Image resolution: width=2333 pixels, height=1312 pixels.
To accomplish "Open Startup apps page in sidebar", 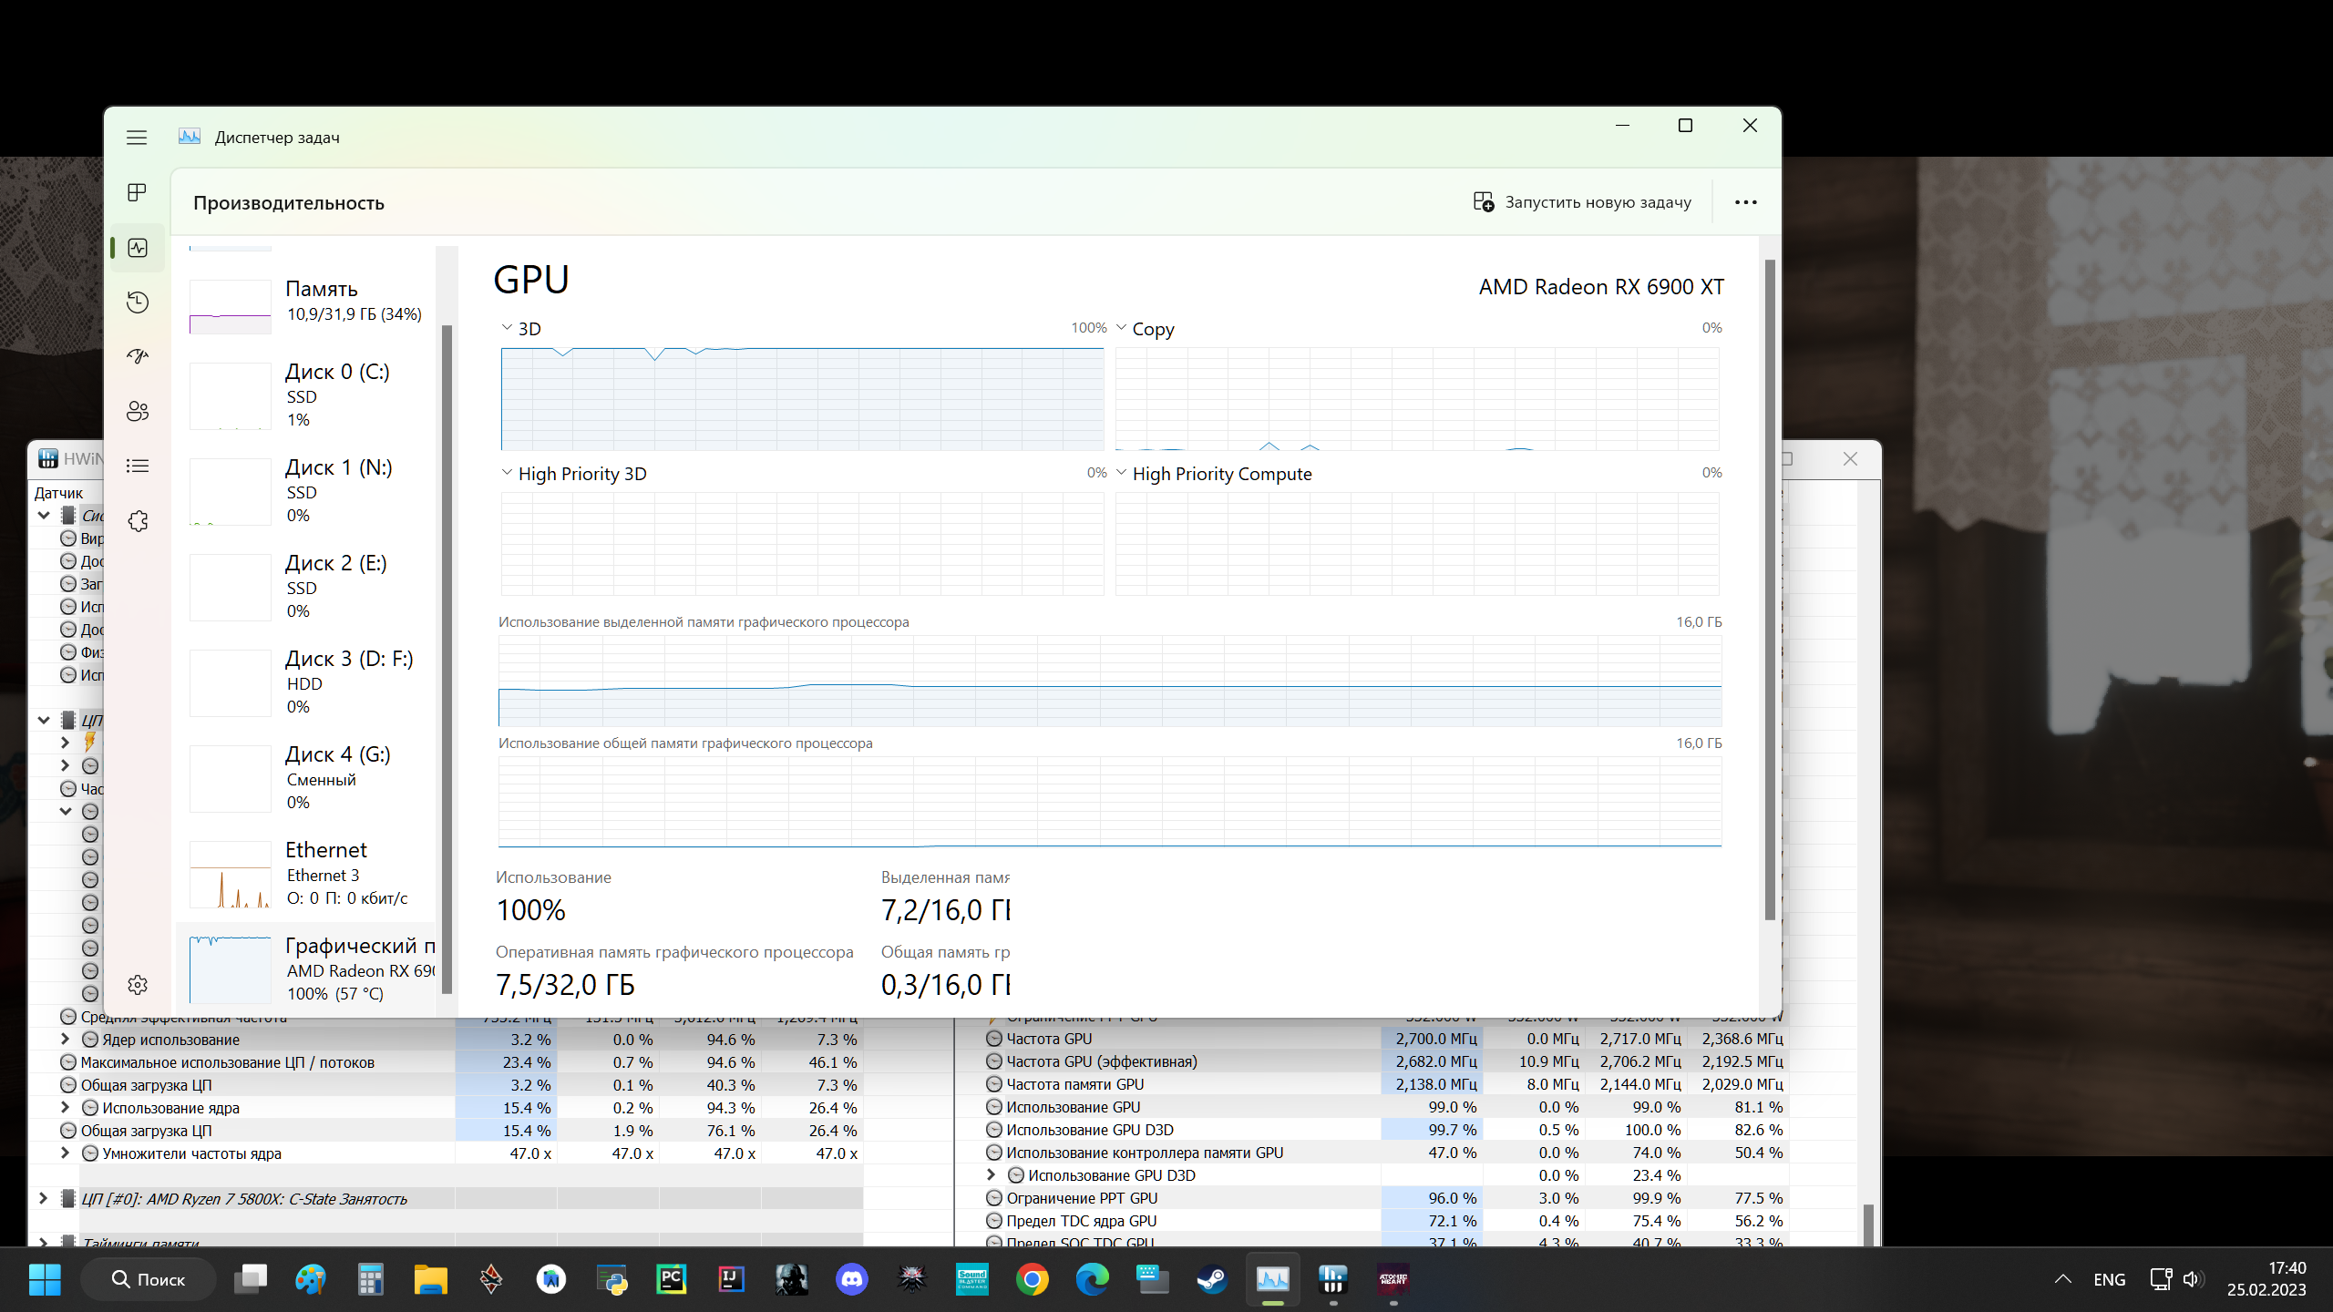I will tap(137, 356).
